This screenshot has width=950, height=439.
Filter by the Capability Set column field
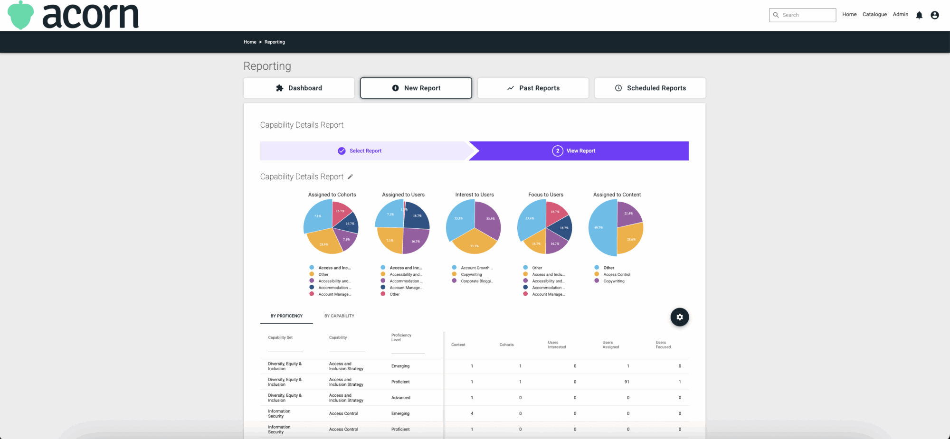pos(285,347)
